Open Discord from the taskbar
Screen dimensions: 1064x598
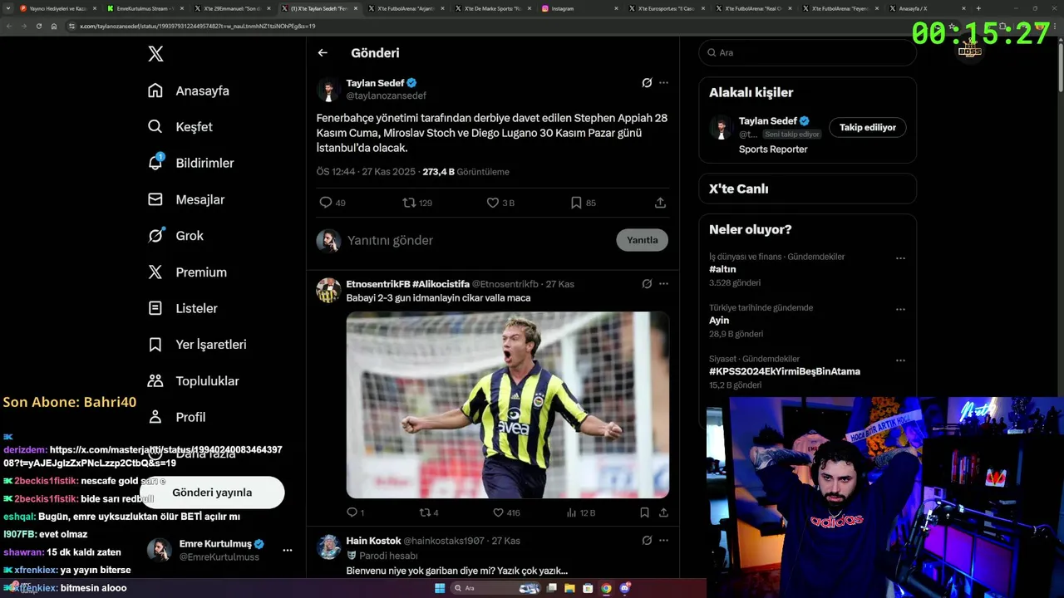[624, 588]
